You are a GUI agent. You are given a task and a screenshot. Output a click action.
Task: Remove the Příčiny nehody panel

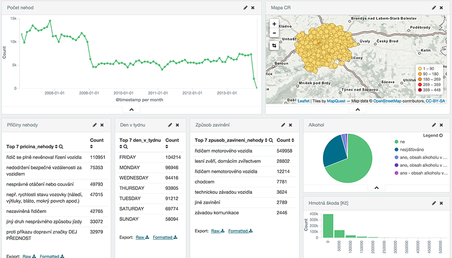point(102,125)
